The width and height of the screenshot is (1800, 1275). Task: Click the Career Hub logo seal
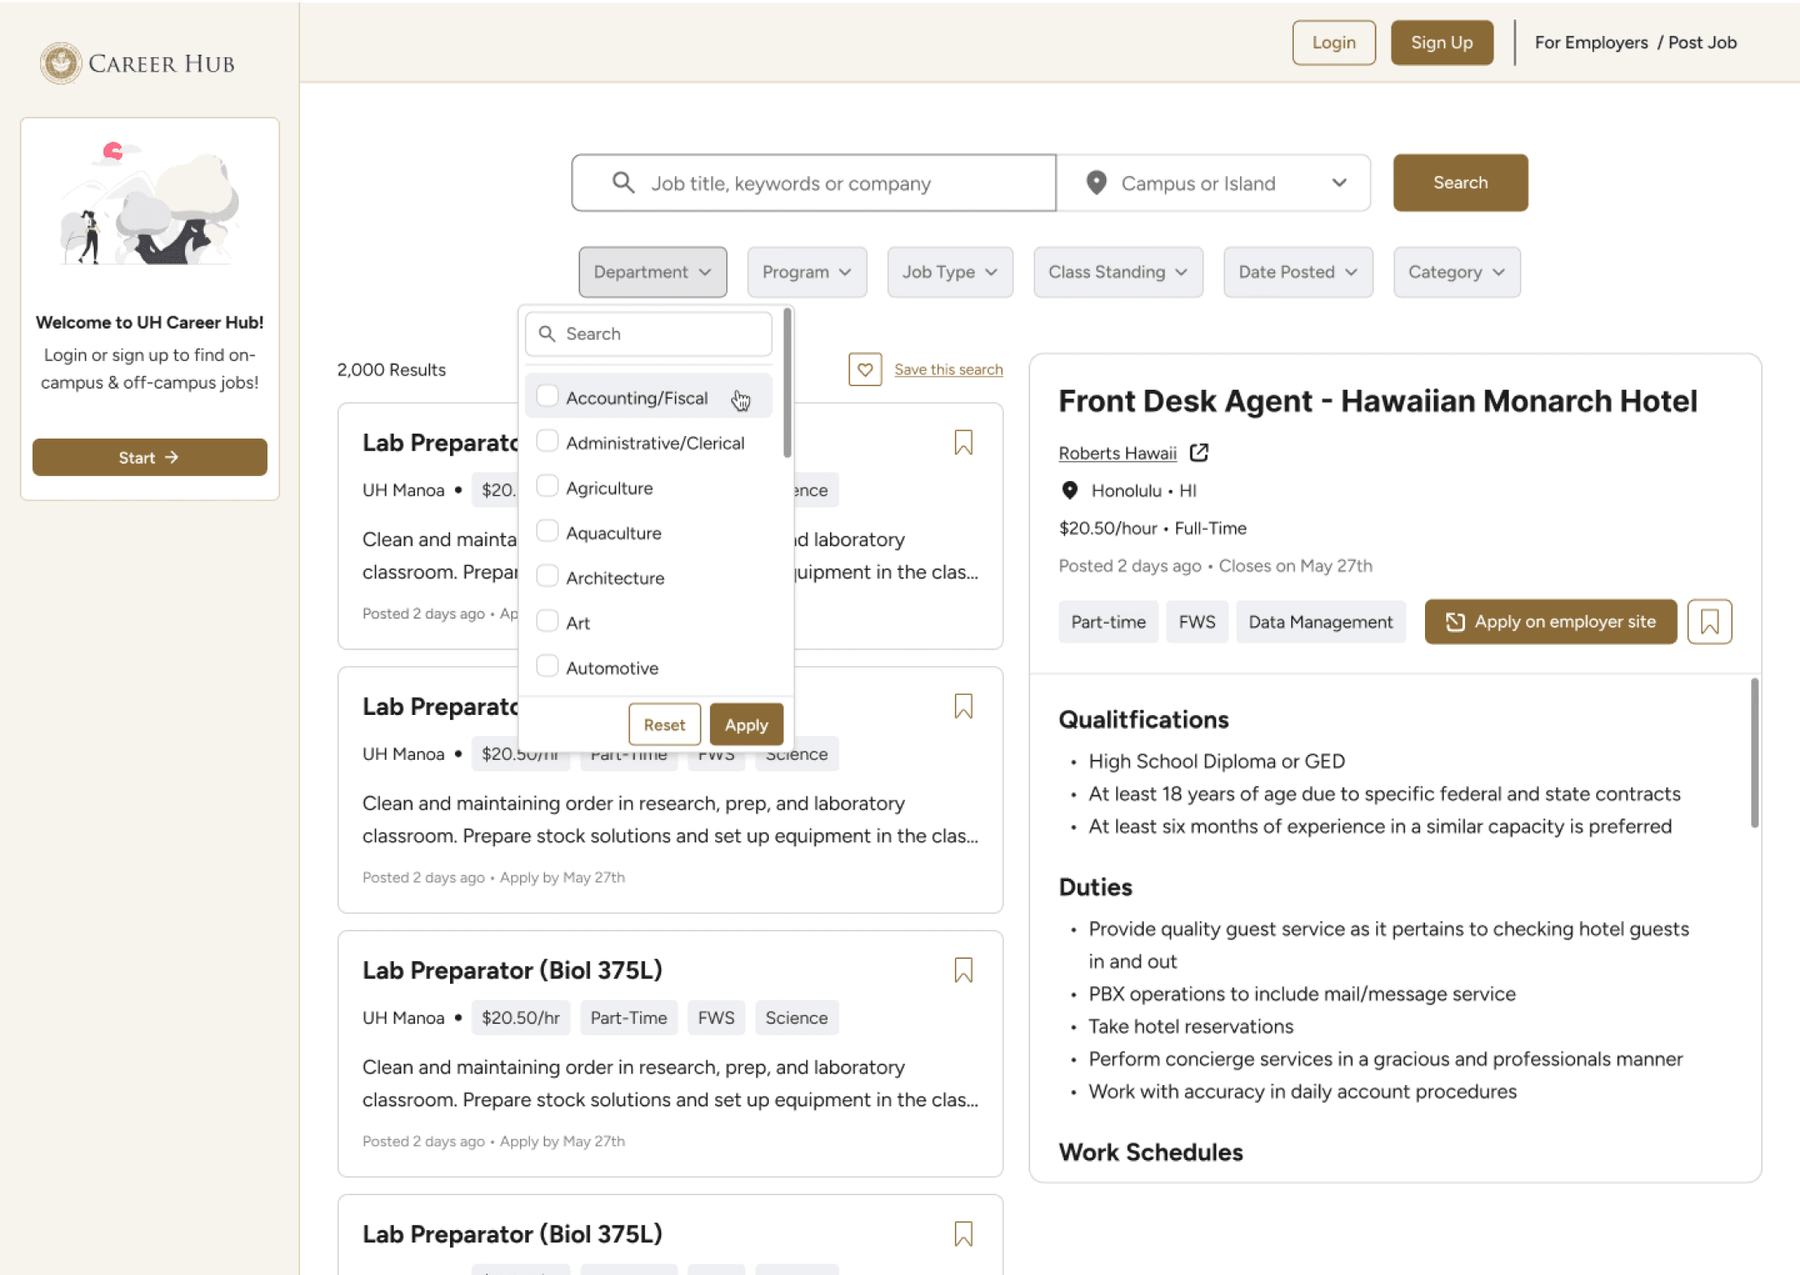[60, 63]
